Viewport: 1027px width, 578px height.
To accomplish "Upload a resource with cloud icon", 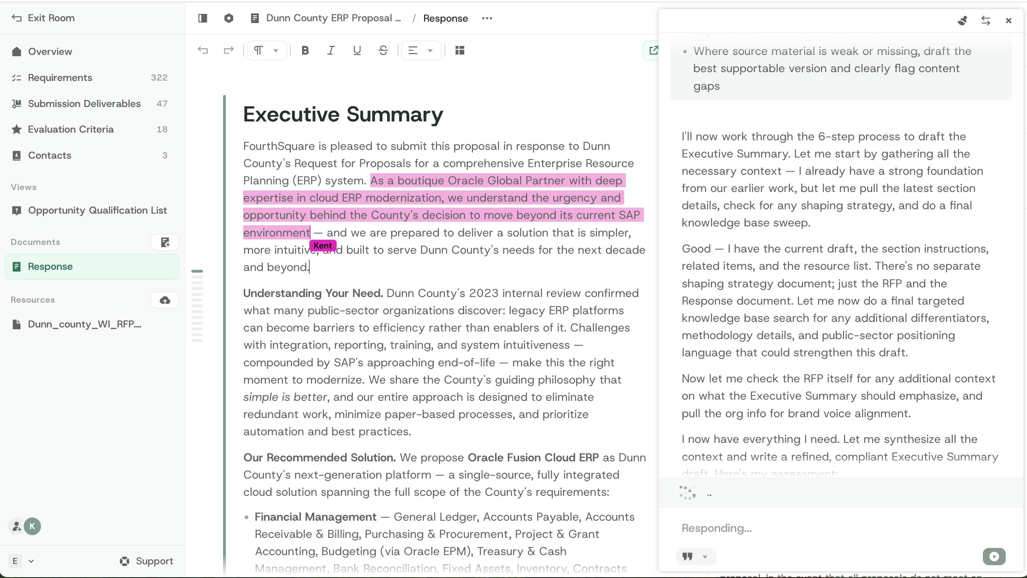I will pos(165,300).
